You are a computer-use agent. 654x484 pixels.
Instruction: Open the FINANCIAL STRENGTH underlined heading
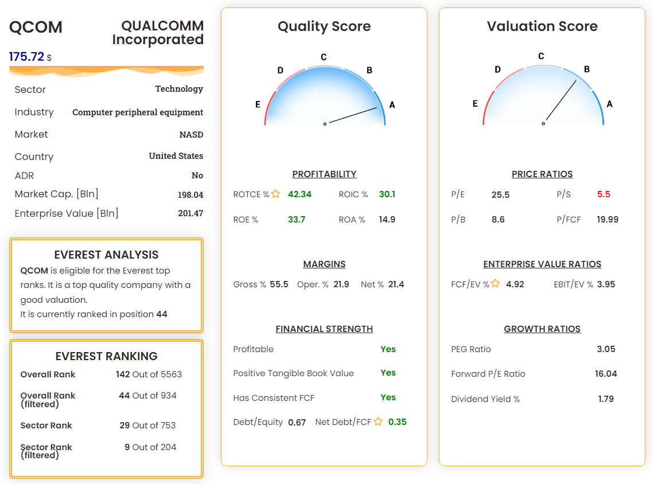coord(324,329)
